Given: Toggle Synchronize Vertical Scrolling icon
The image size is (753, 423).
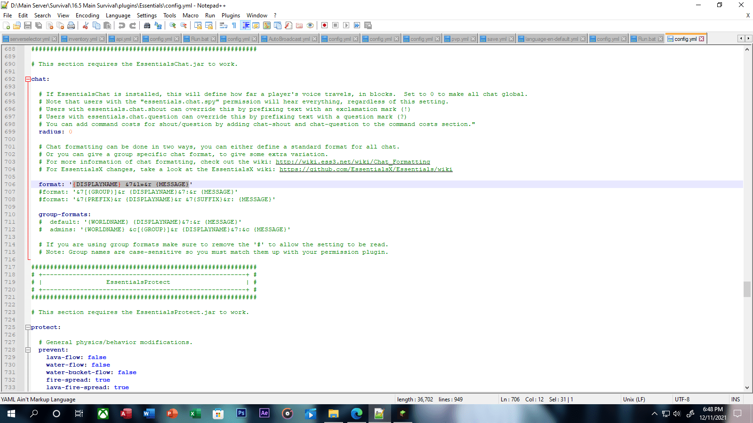Looking at the screenshot, I should coord(198,25).
